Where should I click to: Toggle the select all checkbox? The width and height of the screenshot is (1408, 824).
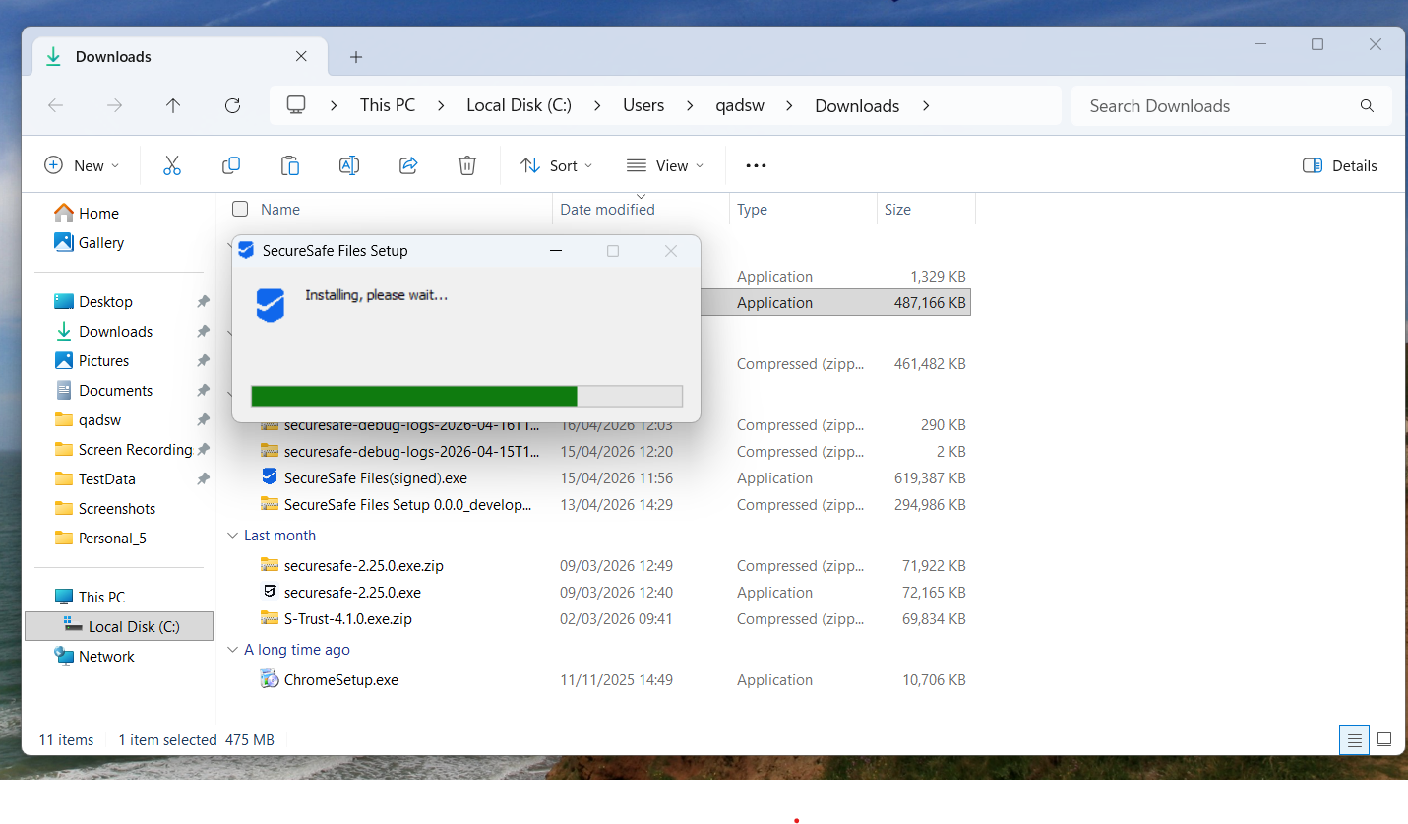pos(240,209)
